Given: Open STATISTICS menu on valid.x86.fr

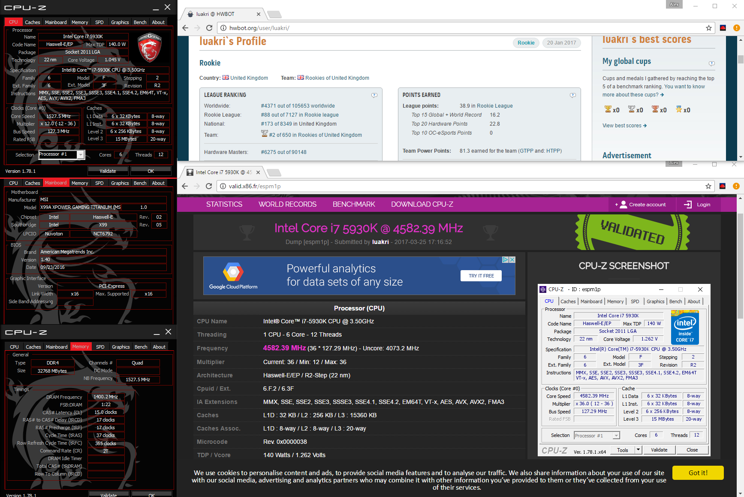Looking at the screenshot, I should [x=224, y=205].
